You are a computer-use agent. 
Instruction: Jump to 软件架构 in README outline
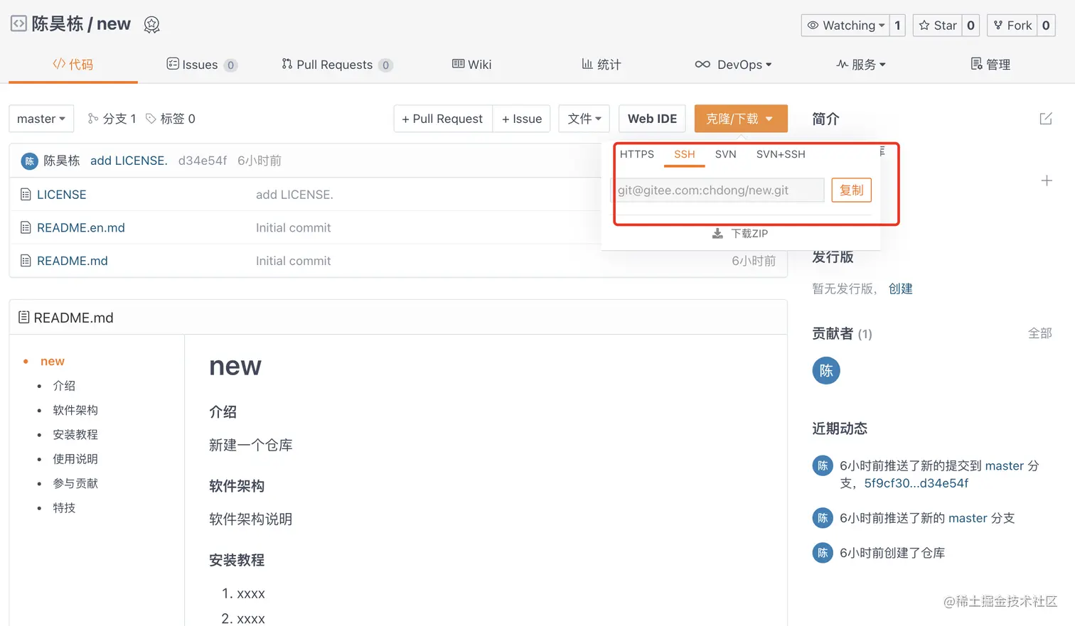pyautogui.click(x=75, y=410)
